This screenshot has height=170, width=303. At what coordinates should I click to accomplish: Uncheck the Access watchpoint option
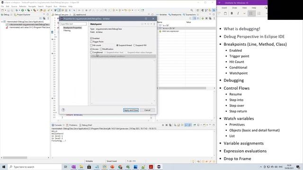(x=91, y=49)
